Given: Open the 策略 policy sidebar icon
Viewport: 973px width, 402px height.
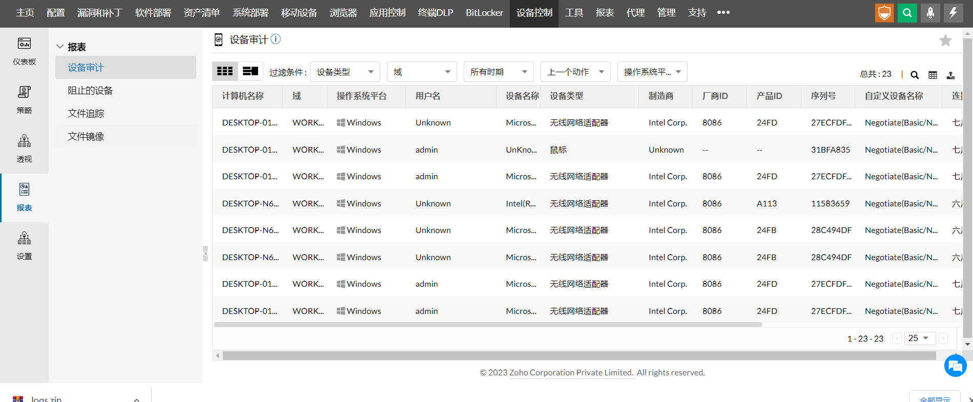Looking at the screenshot, I should [24, 100].
